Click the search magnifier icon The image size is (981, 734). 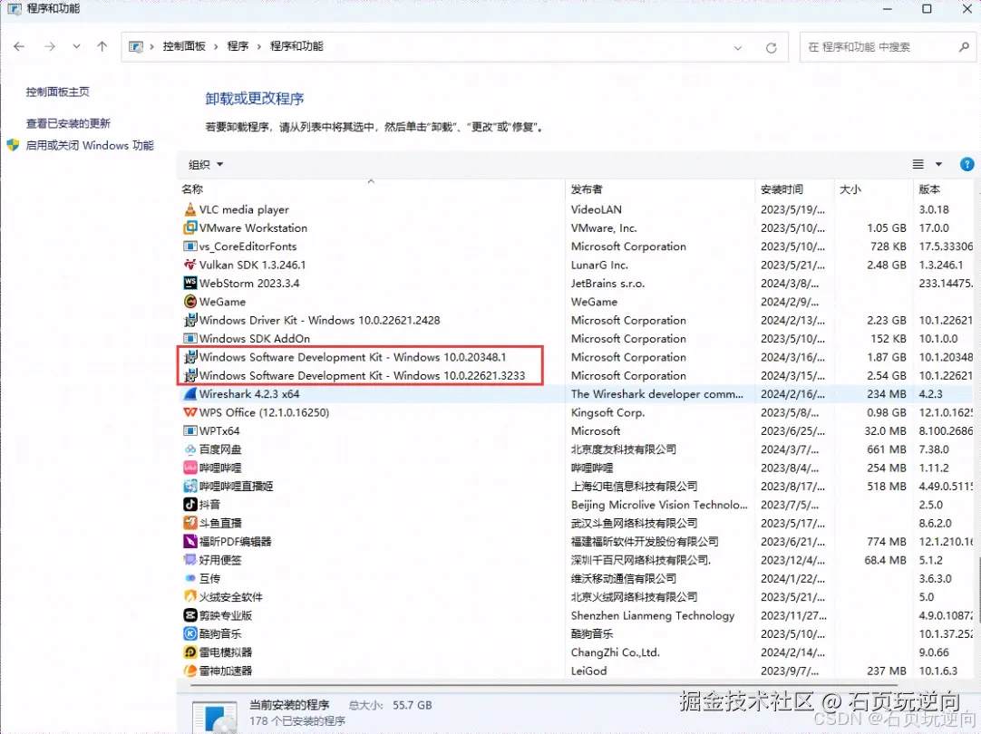click(x=964, y=47)
